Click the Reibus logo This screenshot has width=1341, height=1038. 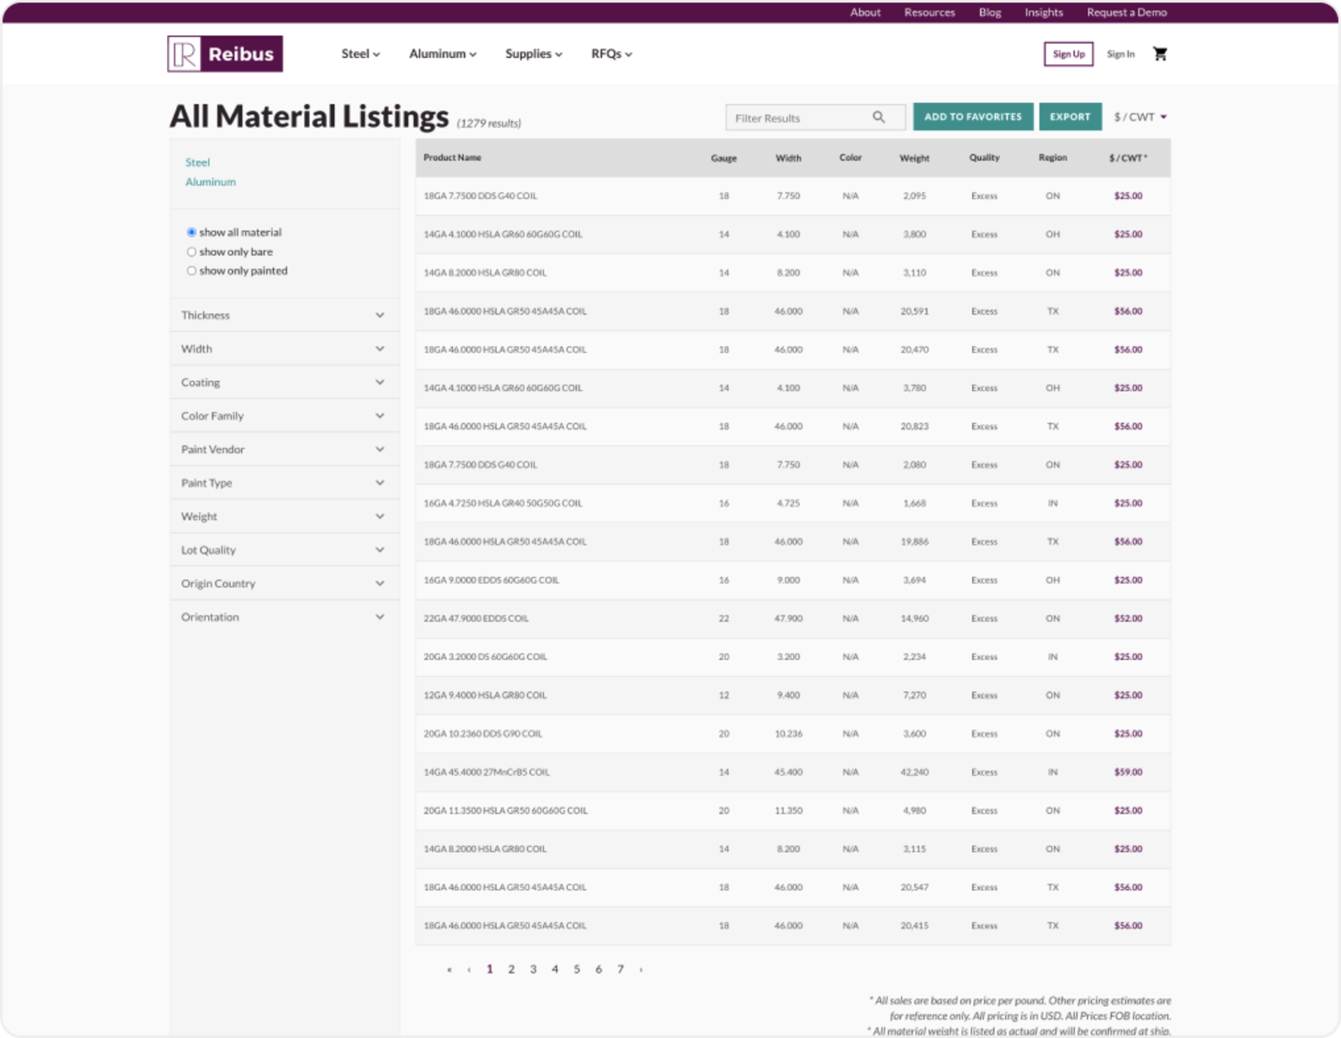[x=225, y=54]
